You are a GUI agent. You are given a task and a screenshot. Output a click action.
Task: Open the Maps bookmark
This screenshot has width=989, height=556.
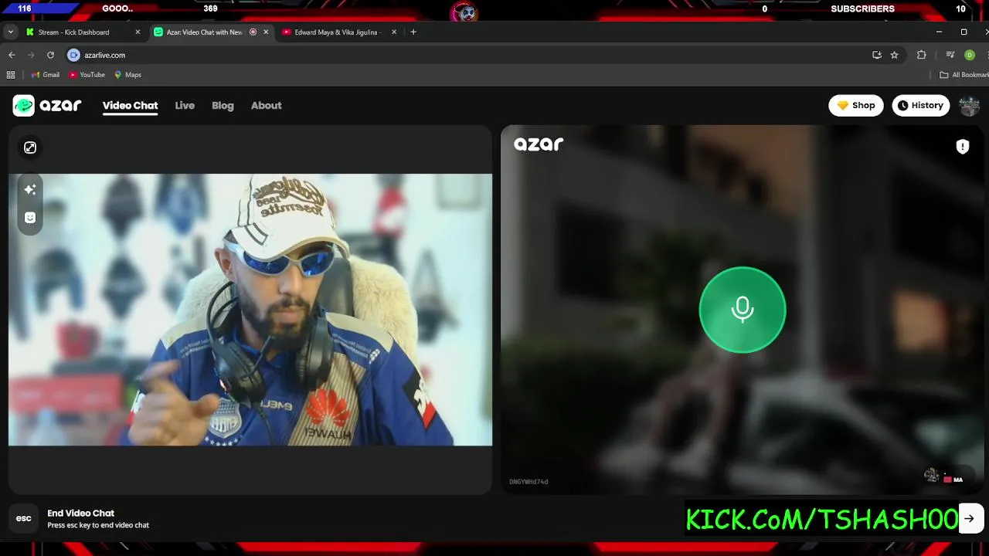coord(127,75)
